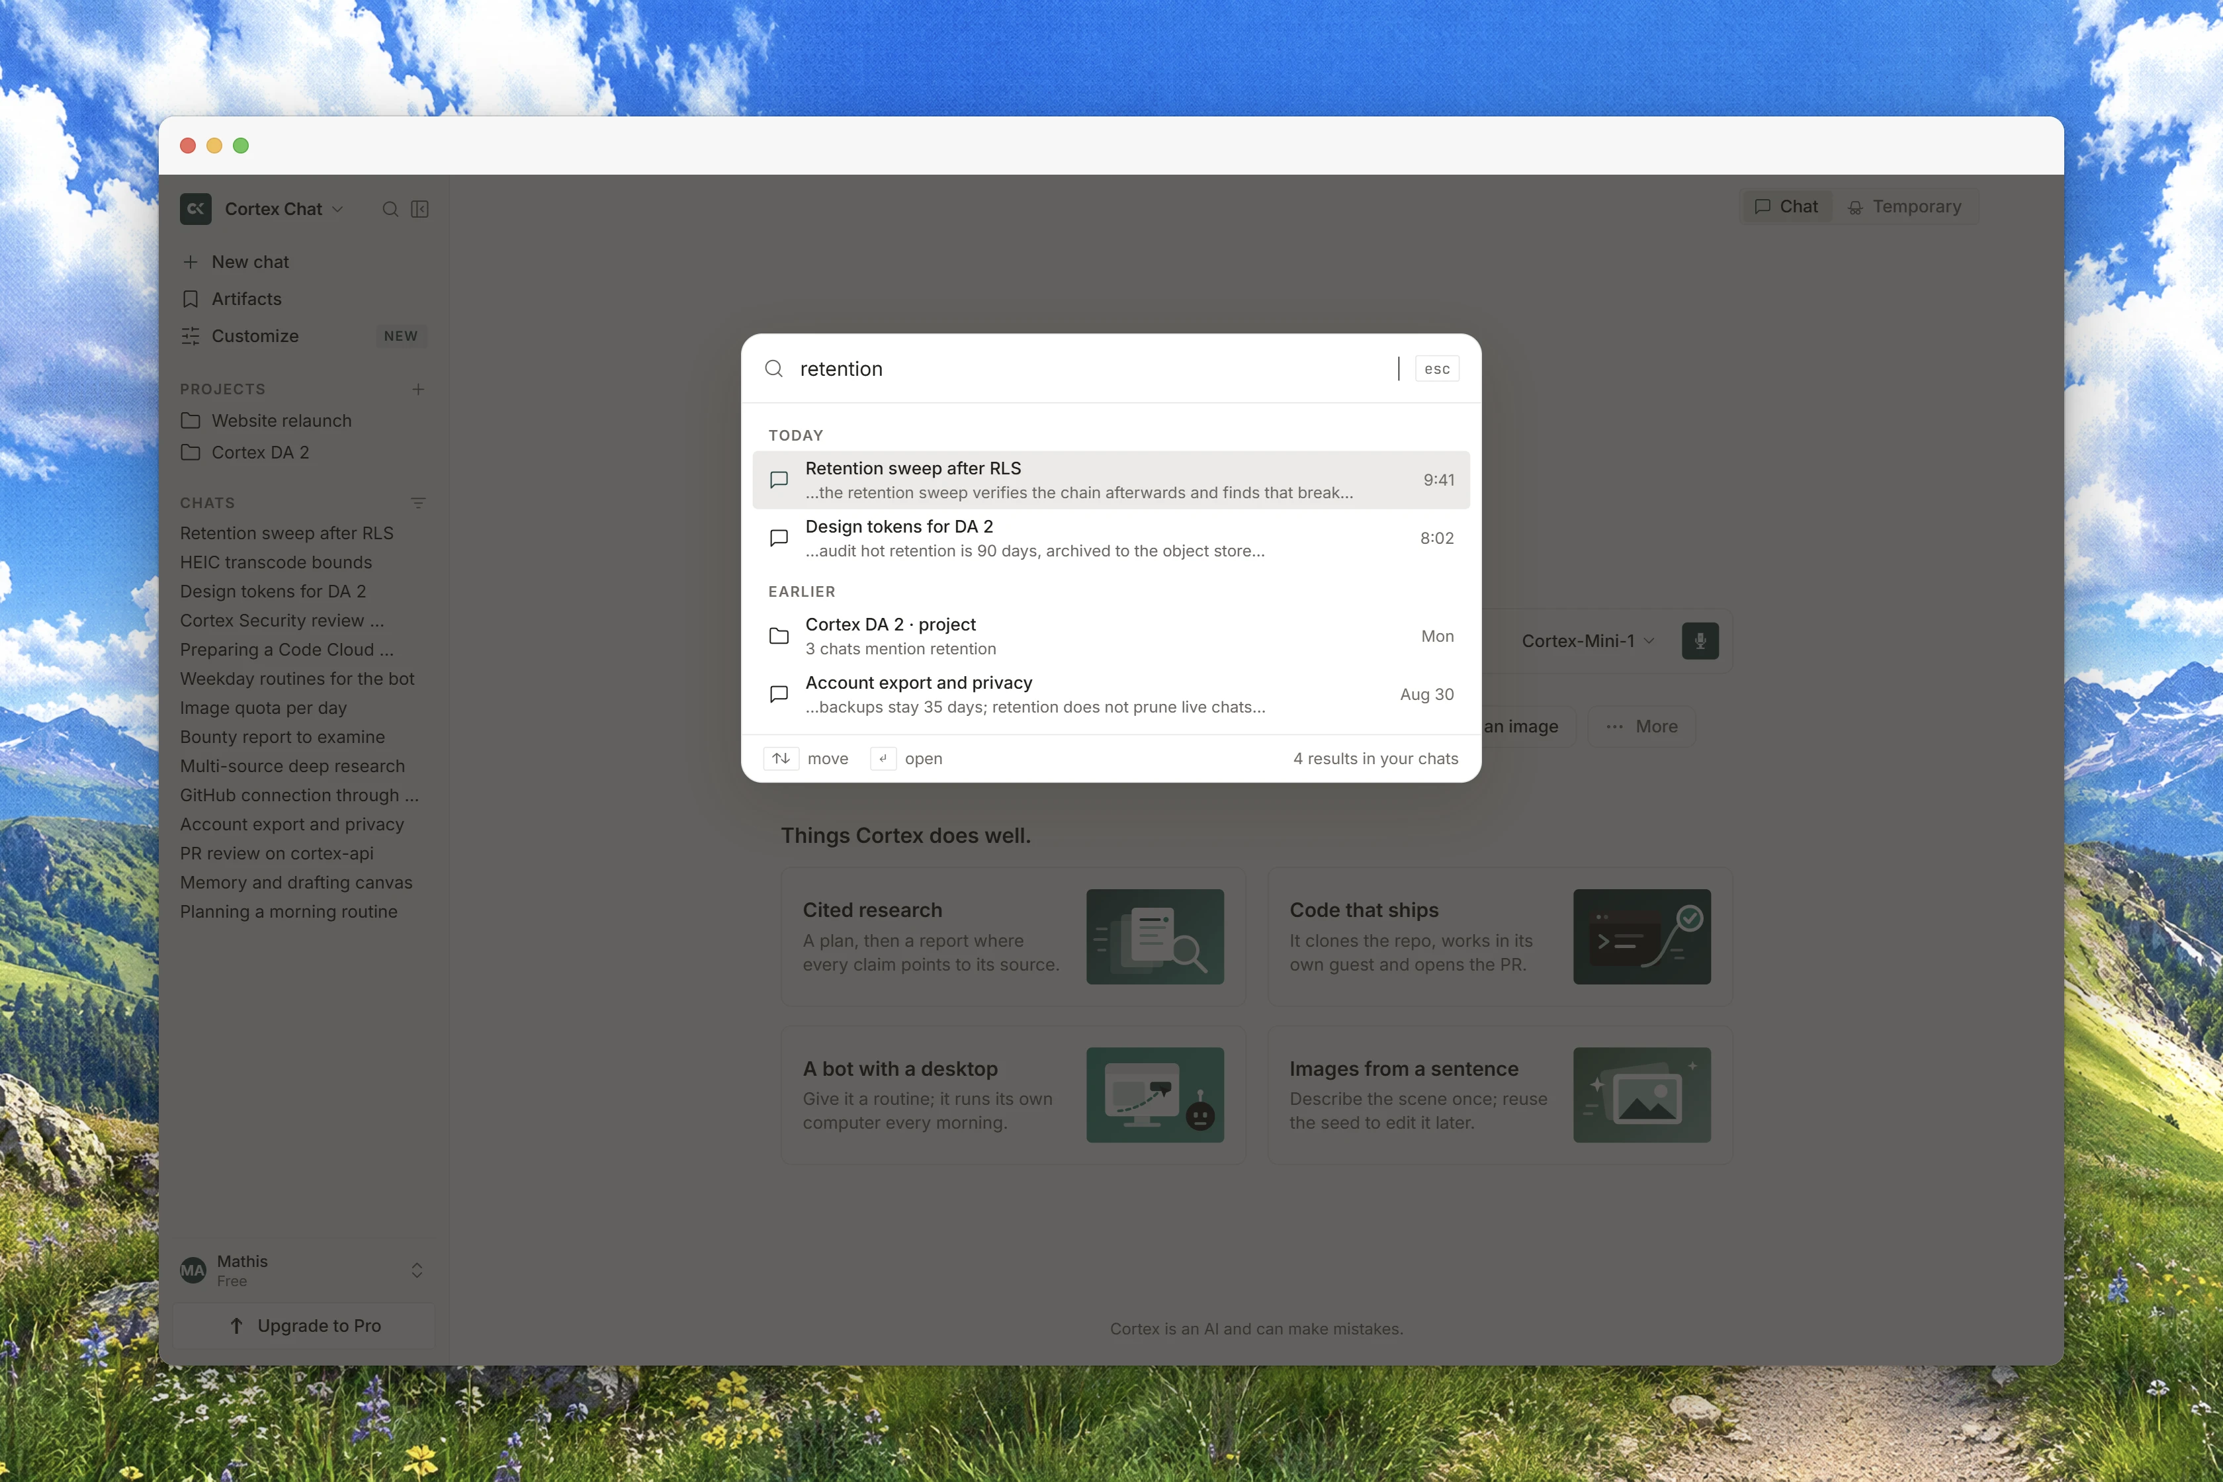The height and width of the screenshot is (1482, 2223).
Task: Click the More suggestions button
Action: [x=1641, y=727]
